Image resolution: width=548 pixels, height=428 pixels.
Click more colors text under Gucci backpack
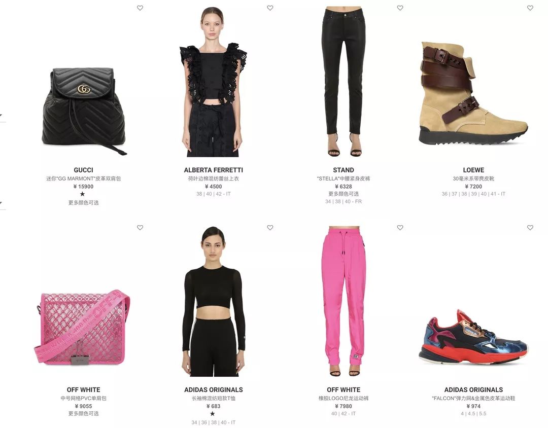pyautogui.click(x=83, y=203)
